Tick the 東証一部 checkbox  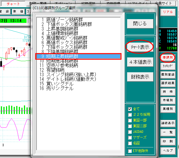(x=130, y=120)
